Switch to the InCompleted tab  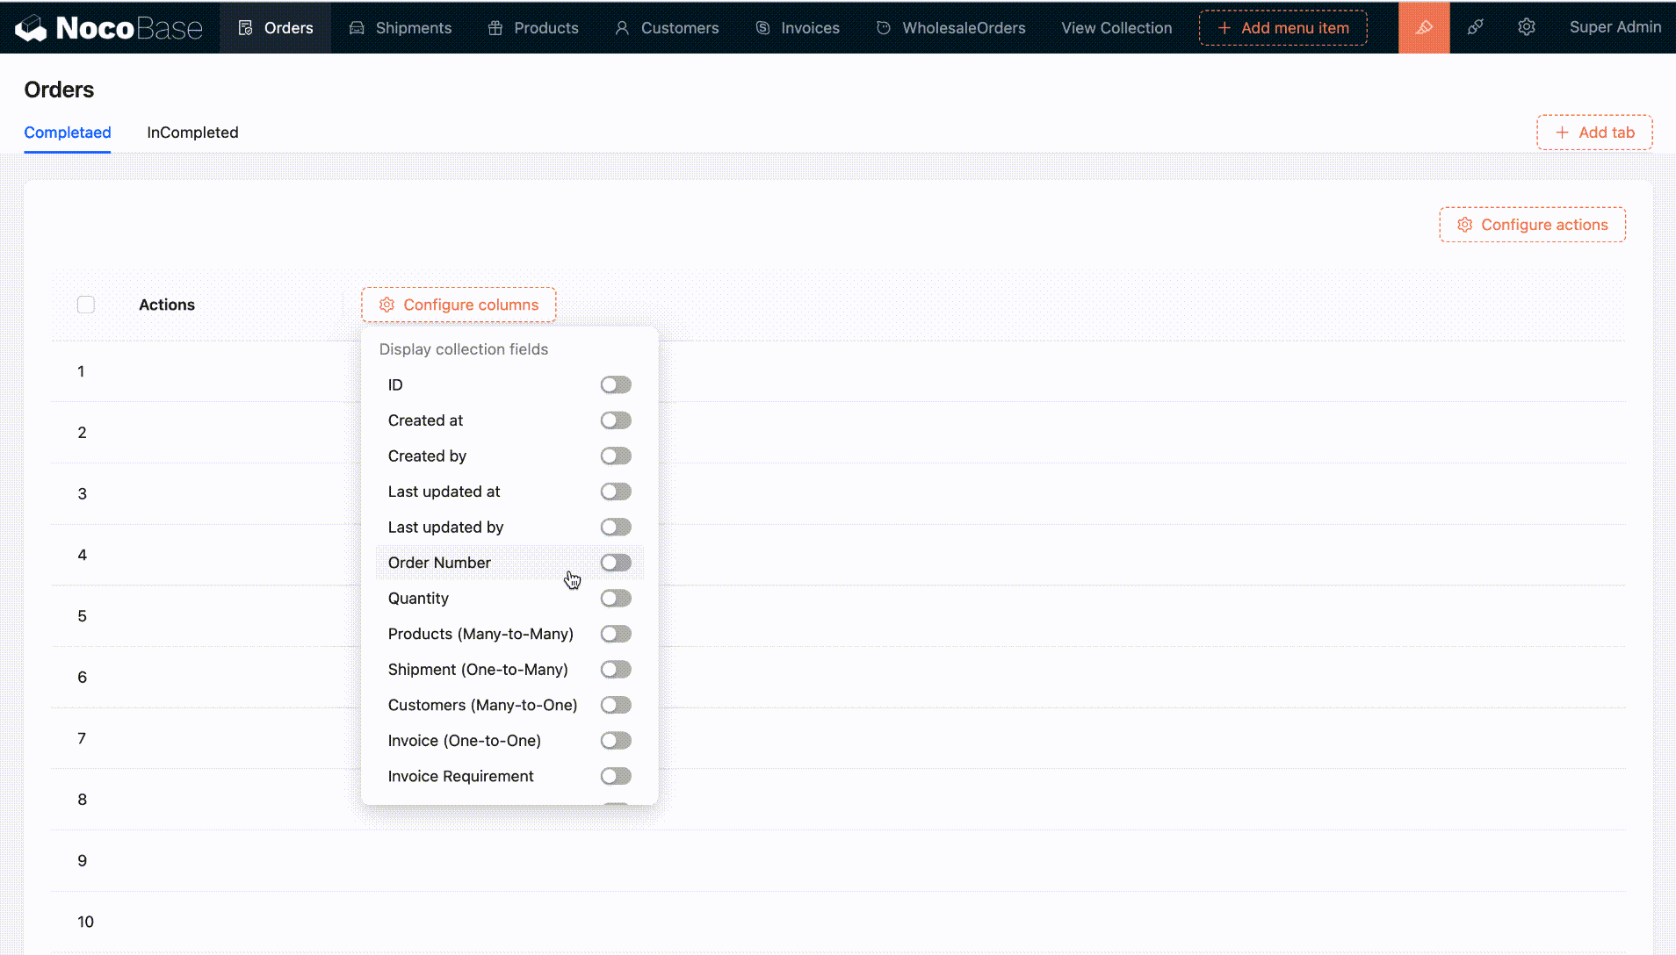coord(192,133)
